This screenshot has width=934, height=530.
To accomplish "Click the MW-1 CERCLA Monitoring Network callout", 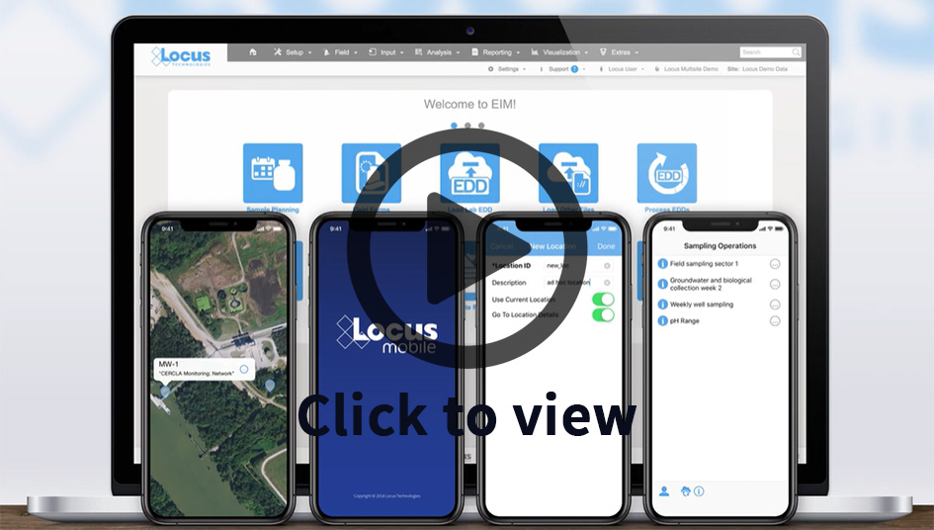I will [205, 369].
